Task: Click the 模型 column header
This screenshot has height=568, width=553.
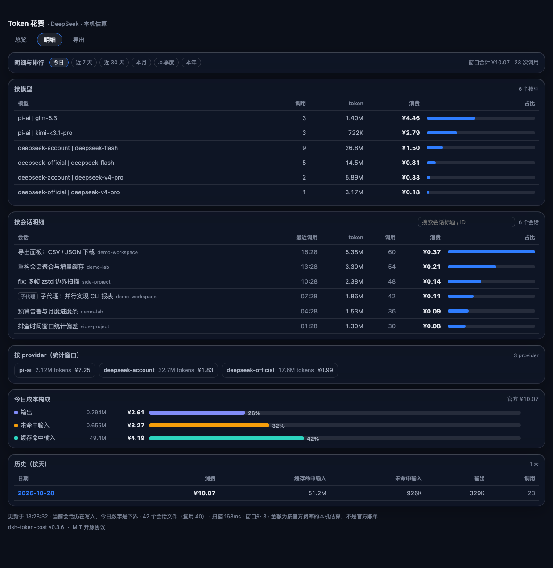Action: tap(23, 104)
